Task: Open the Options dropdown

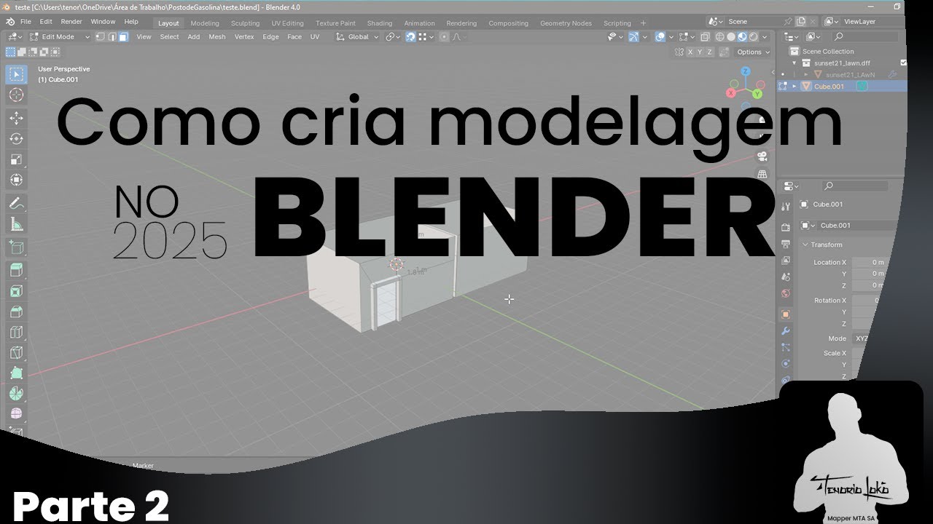Action: [752, 52]
